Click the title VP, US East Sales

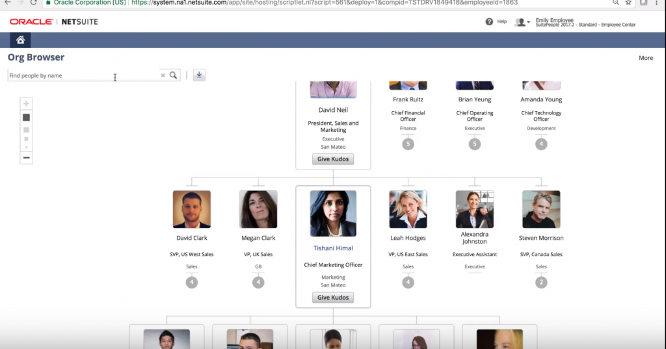click(408, 254)
